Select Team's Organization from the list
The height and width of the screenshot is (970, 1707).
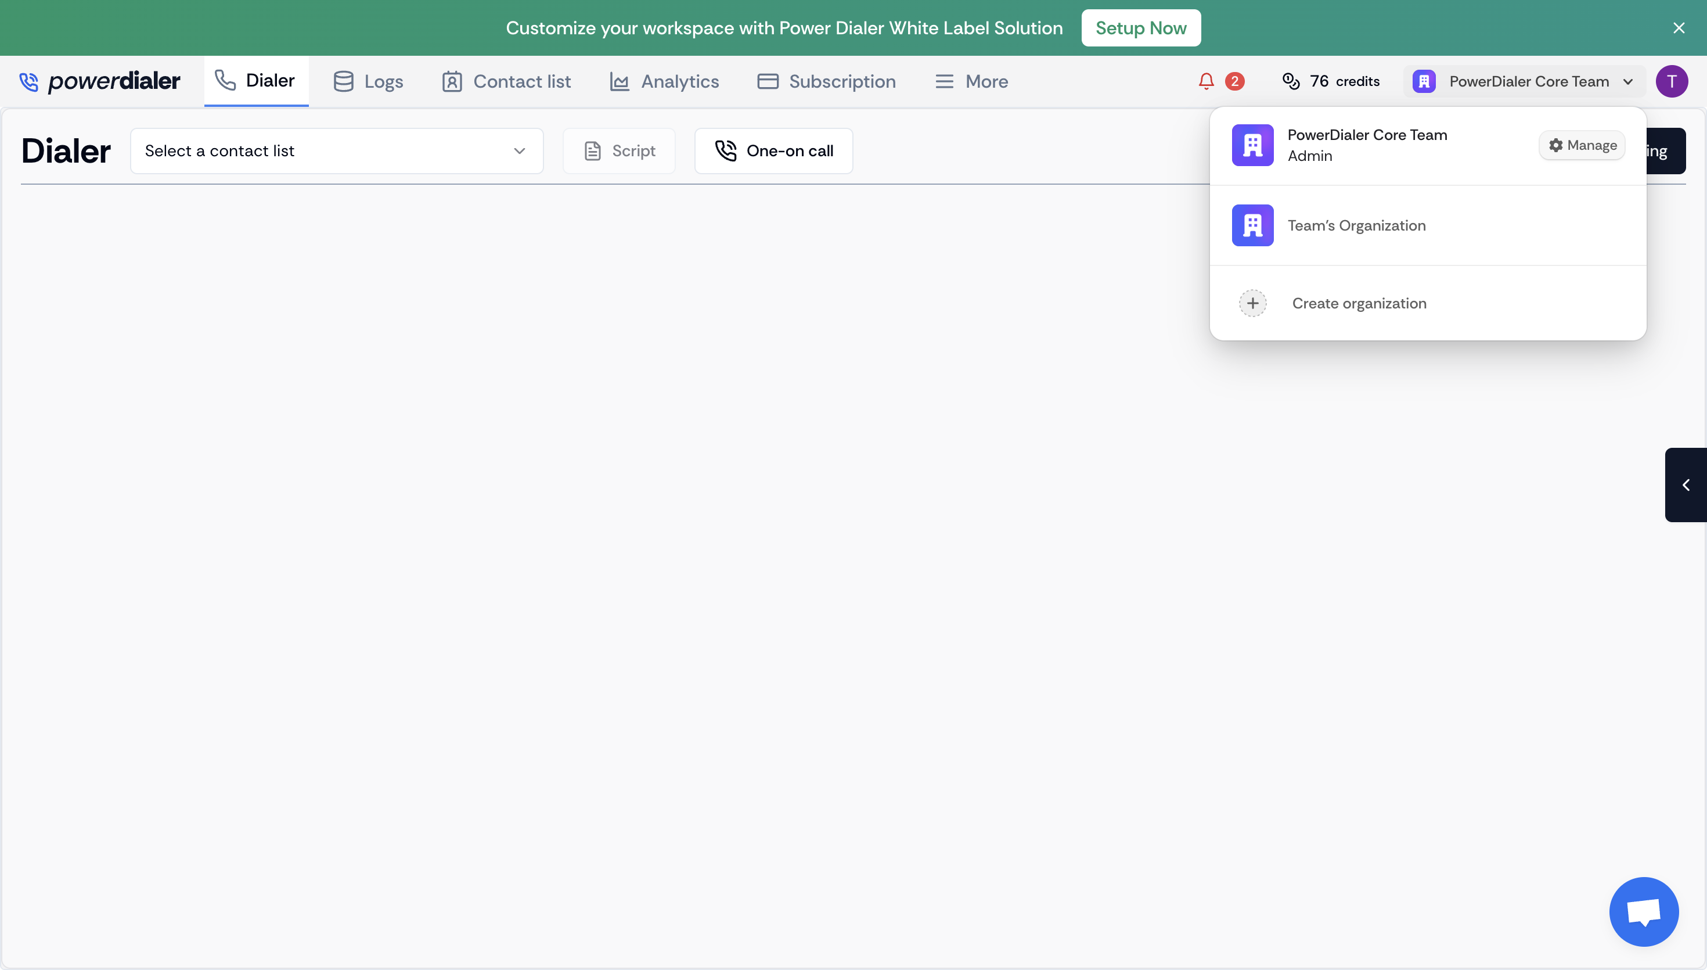(x=1357, y=225)
